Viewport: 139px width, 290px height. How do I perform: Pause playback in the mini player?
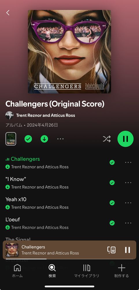(x=127, y=250)
